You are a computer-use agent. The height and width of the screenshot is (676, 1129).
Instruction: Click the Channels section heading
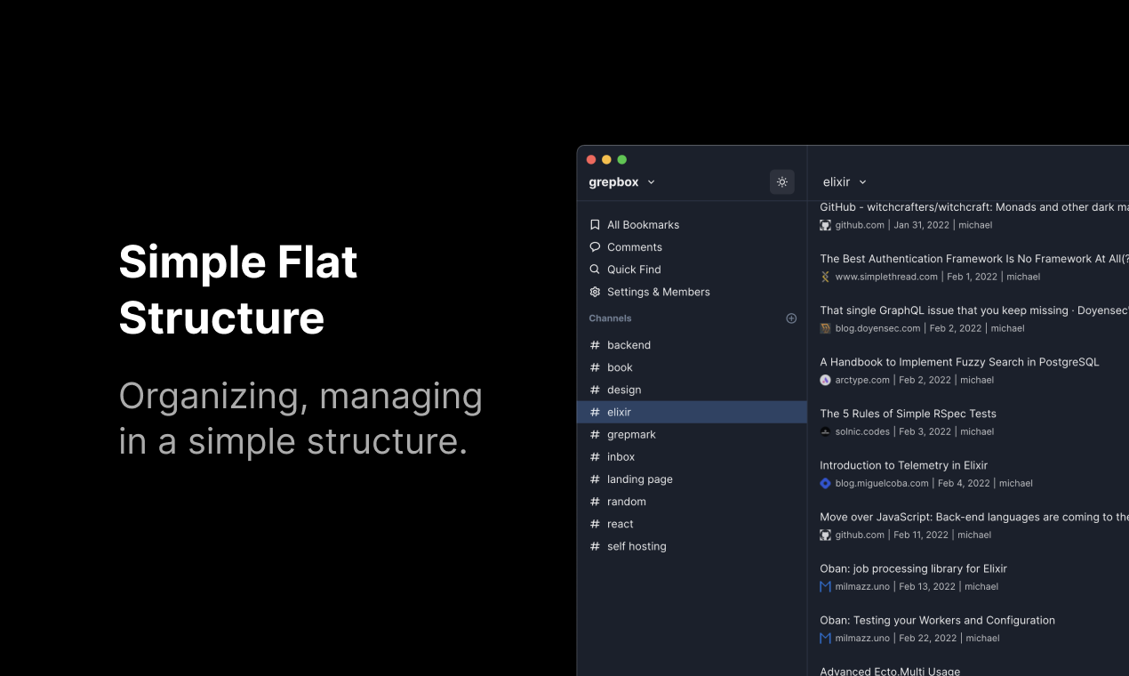coord(610,318)
